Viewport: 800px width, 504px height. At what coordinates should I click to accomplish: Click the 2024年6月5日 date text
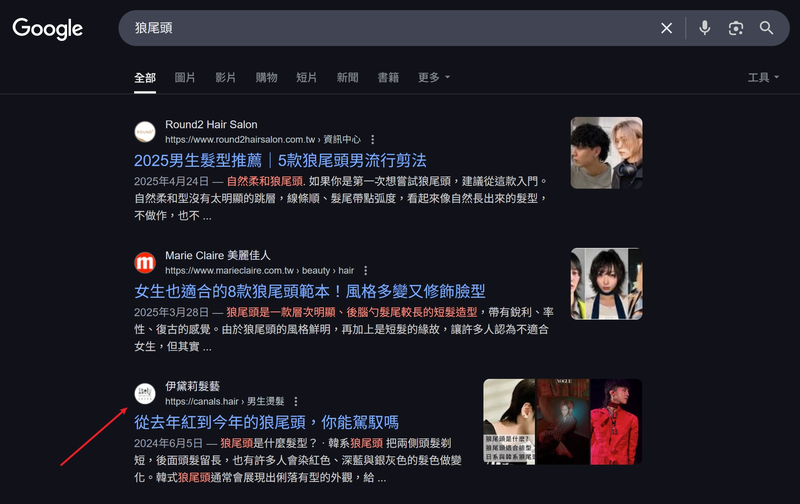point(168,443)
